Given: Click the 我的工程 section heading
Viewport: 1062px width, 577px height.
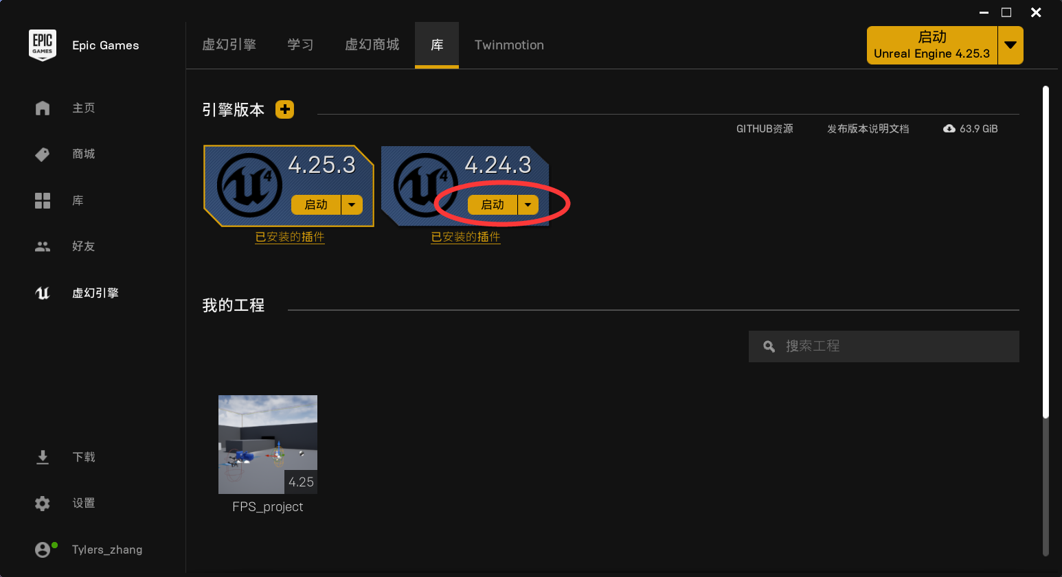Looking at the screenshot, I should pyautogui.click(x=234, y=305).
